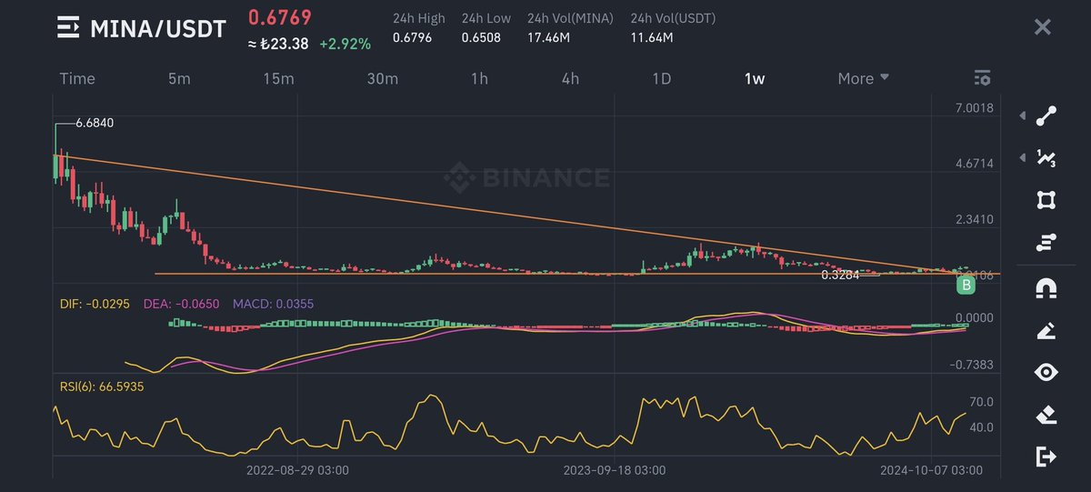Image resolution: width=1091 pixels, height=492 pixels.
Task: Open the pencil edit drawings tool
Action: tap(1046, 330)
